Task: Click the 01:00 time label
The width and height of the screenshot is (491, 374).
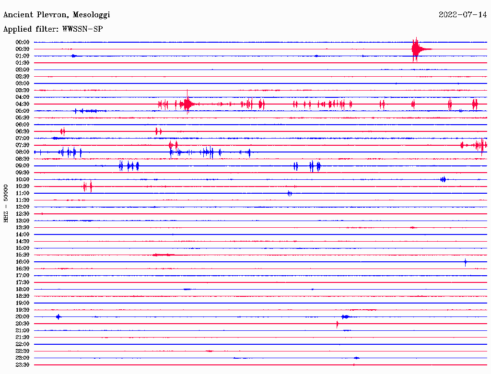Action: (x=23, y=56)
